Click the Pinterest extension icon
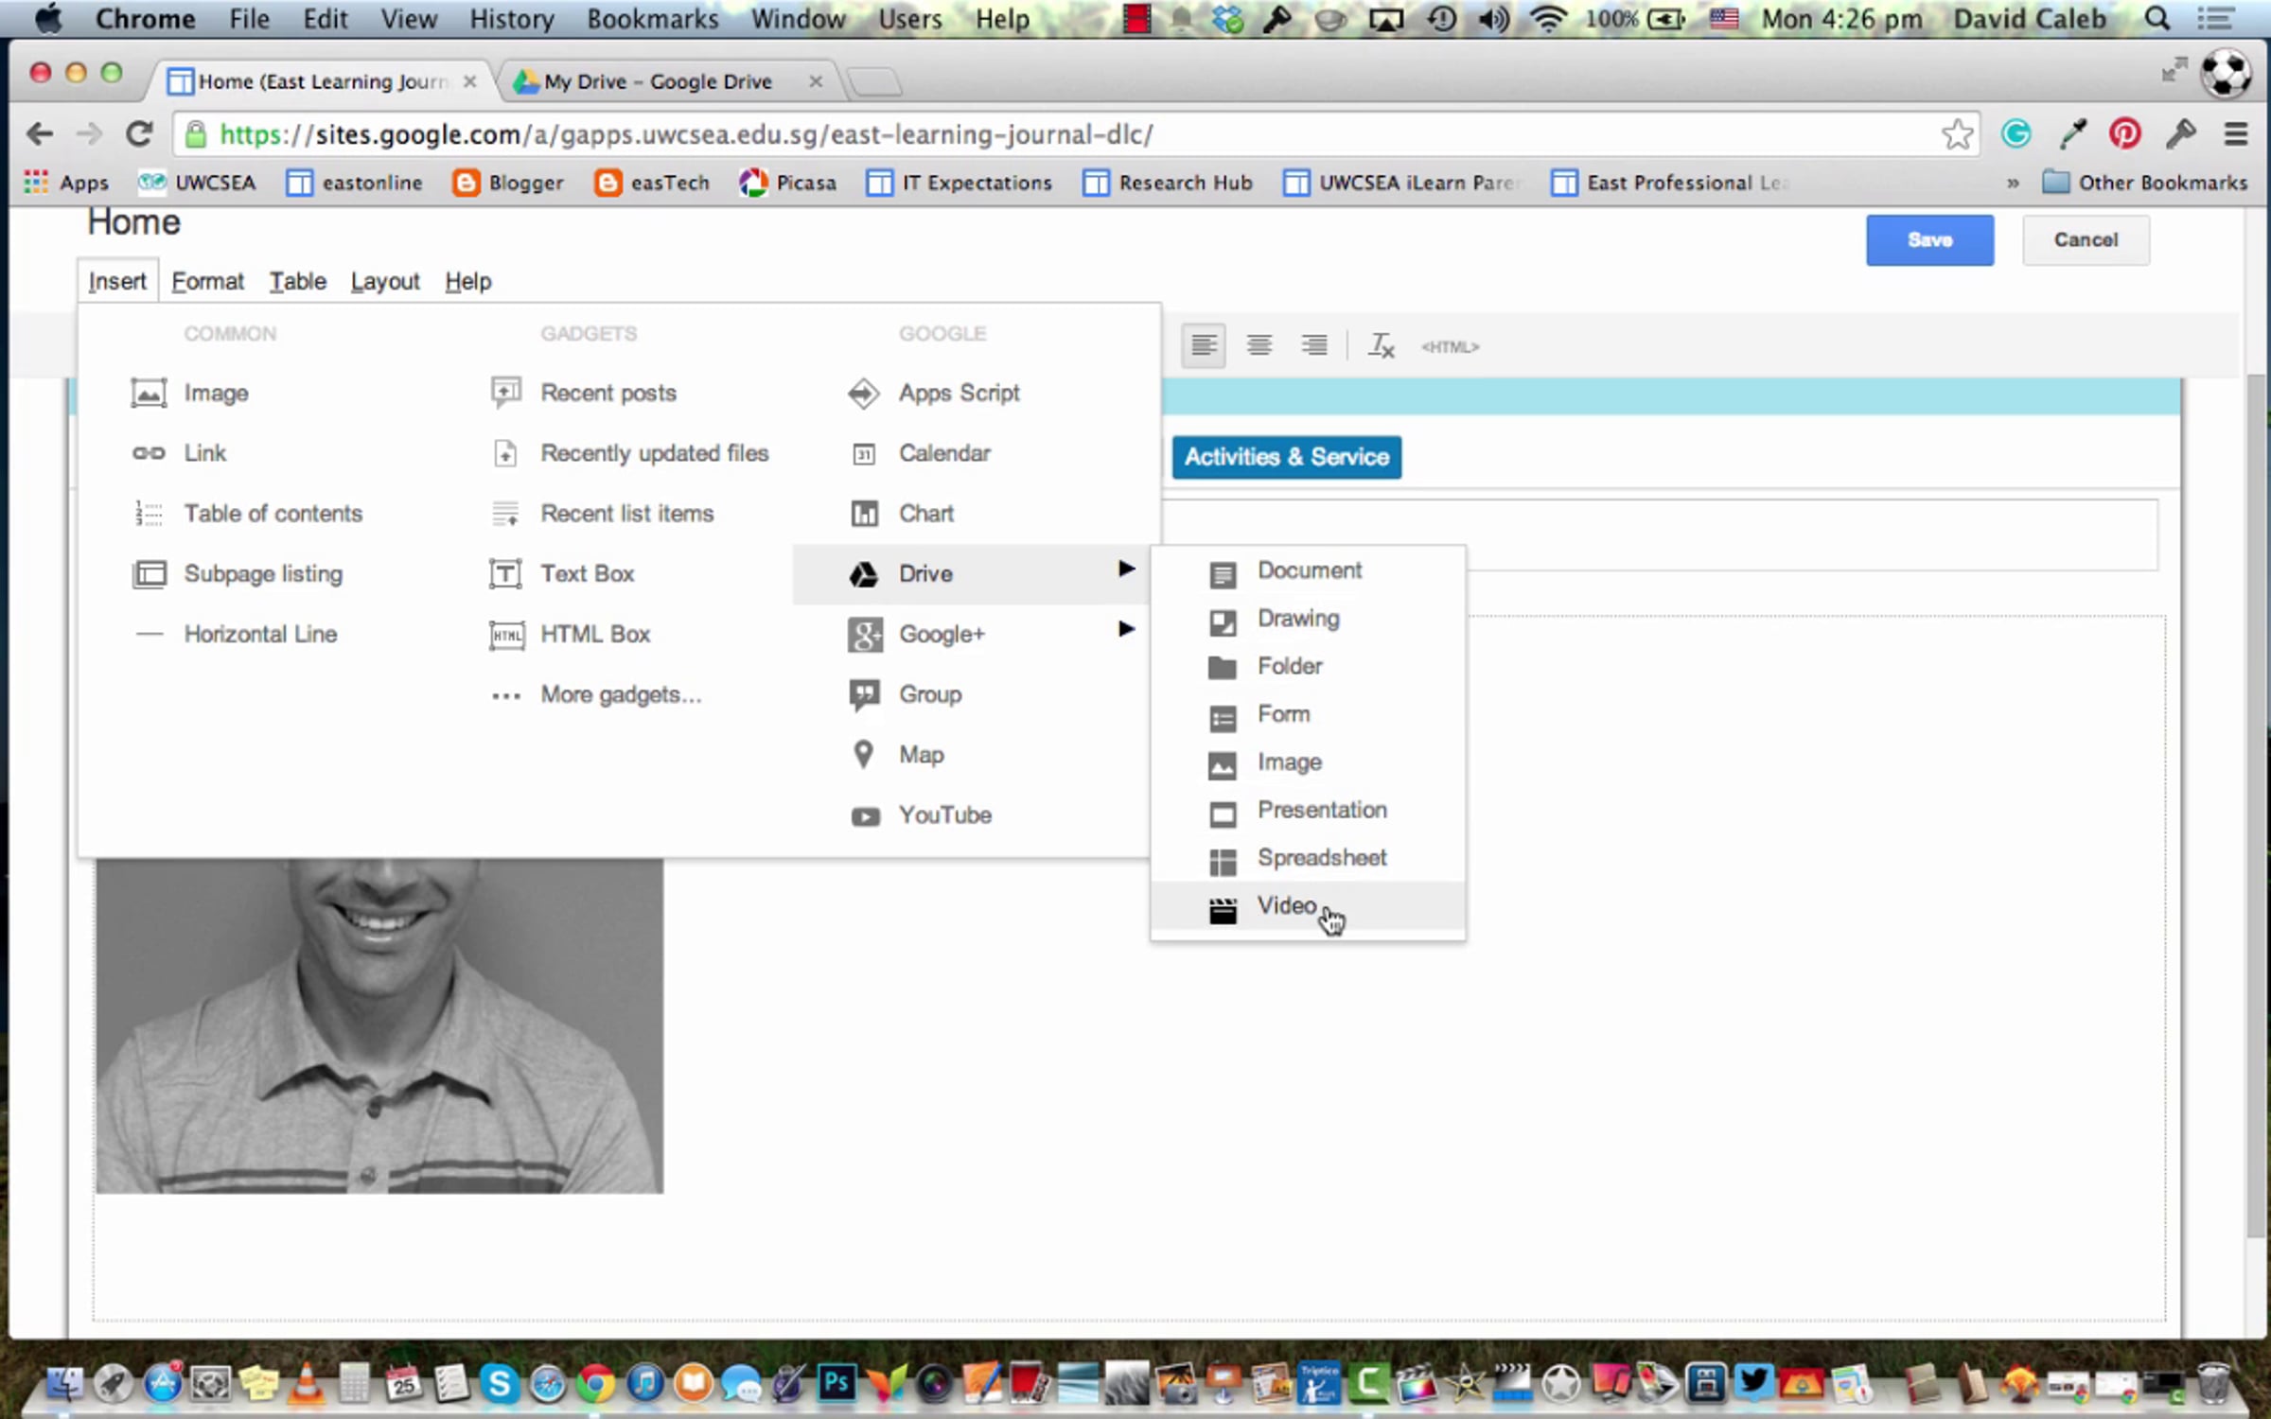The image size is (2271, 1419). coord(2125,134)
